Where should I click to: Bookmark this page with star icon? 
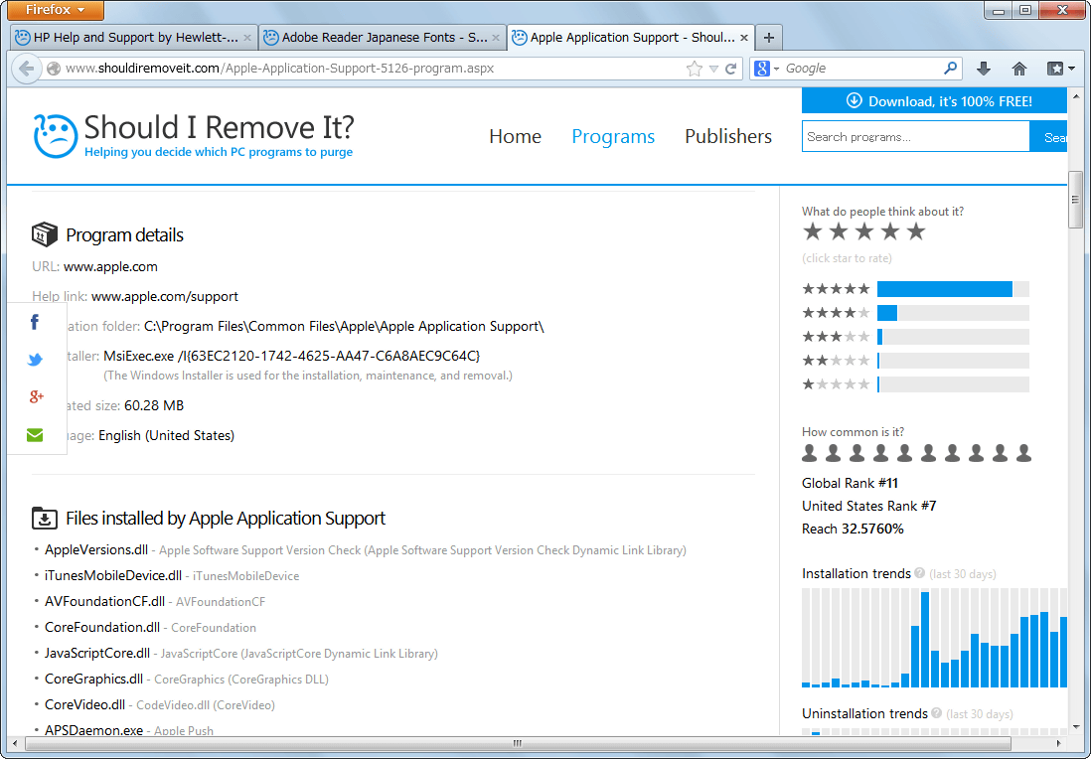(694, 69)
